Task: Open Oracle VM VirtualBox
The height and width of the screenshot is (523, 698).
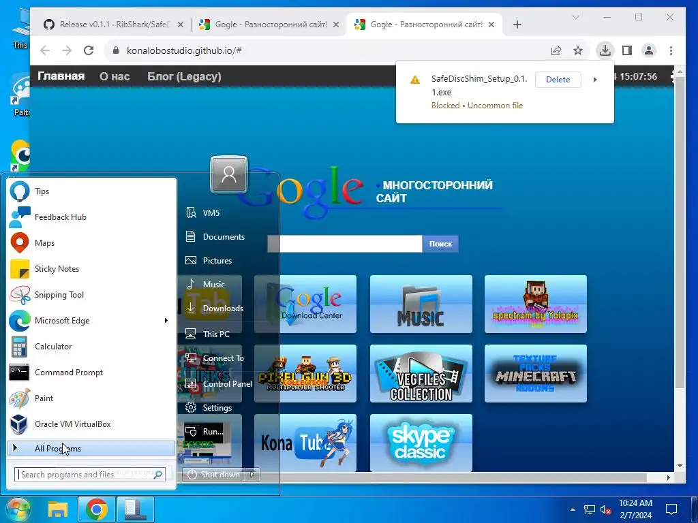Action: [x=91, y=424]
